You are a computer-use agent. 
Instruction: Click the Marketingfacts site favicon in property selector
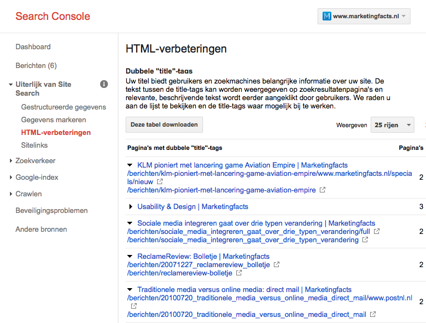[x=327, y=16]
